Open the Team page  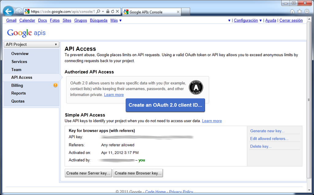pos(16,69)
